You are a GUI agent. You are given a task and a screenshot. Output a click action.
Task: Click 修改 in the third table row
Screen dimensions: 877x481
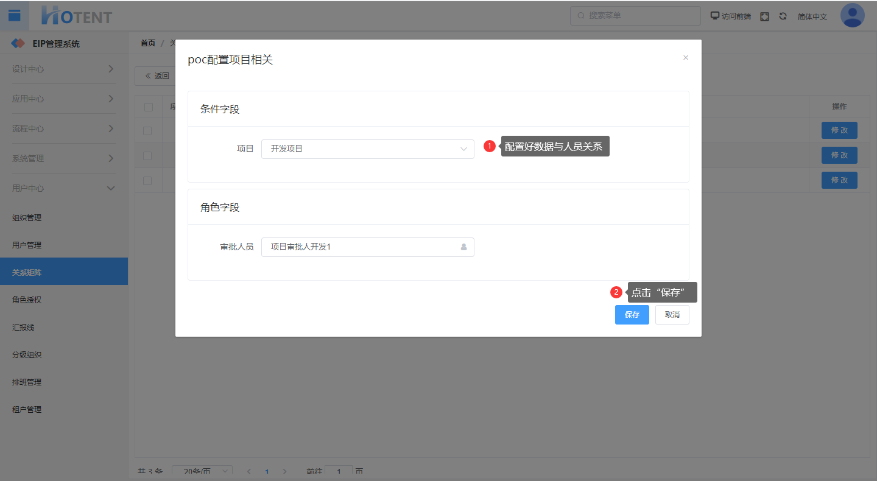click(839, 180)
